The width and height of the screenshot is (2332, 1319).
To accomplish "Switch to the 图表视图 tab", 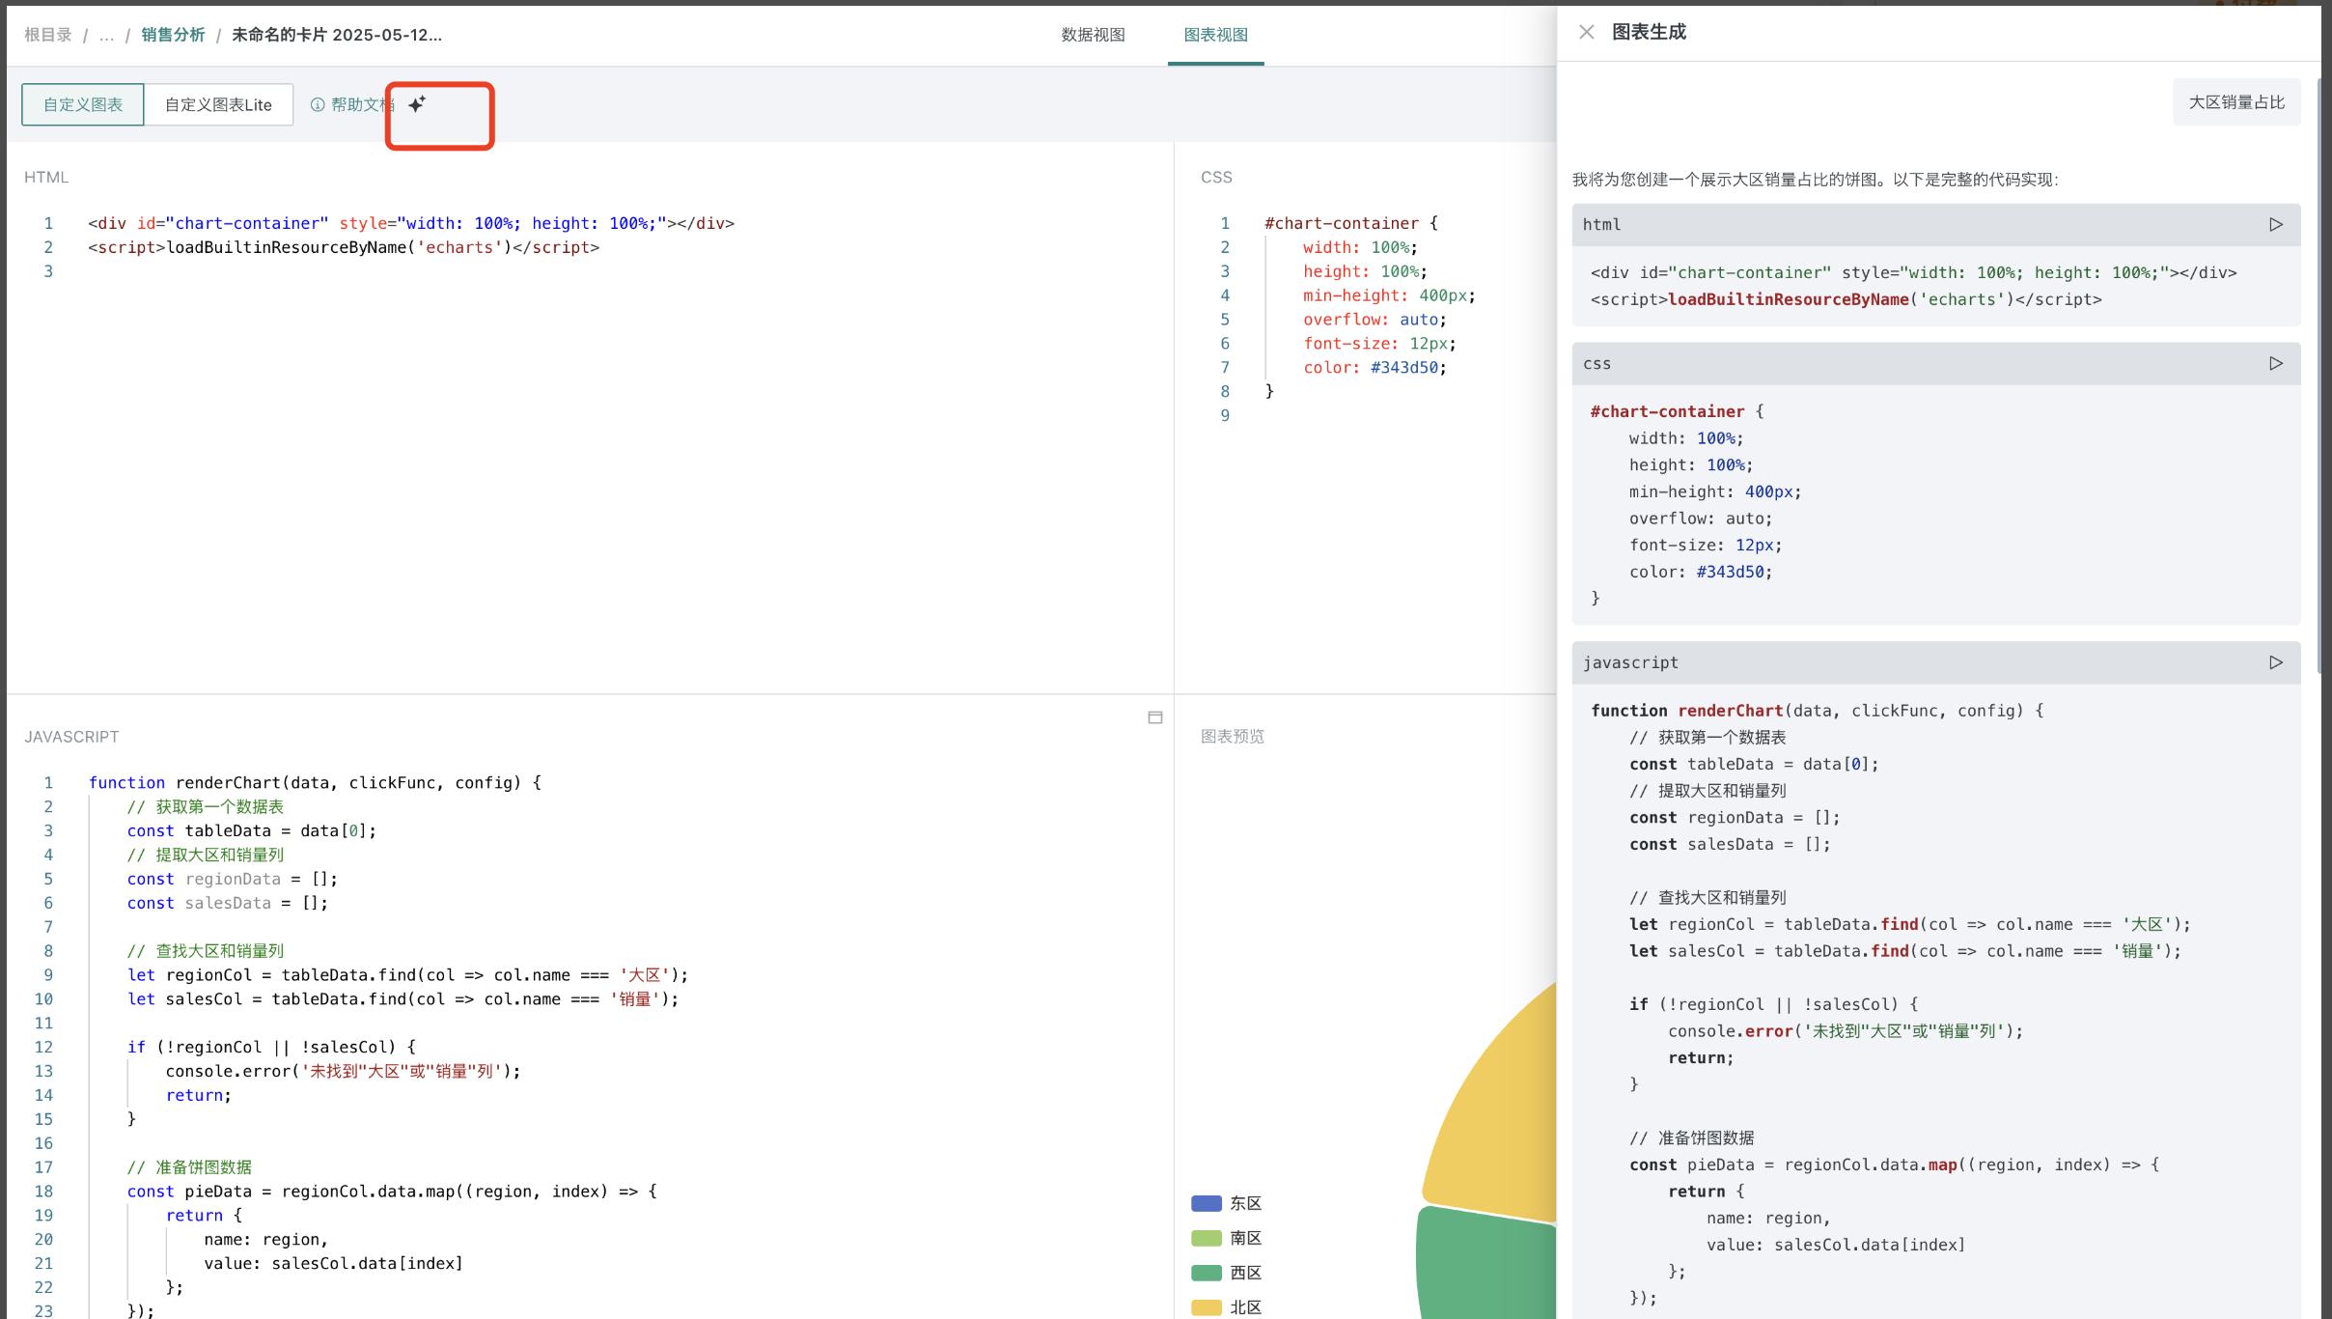I will (1215, 35).
